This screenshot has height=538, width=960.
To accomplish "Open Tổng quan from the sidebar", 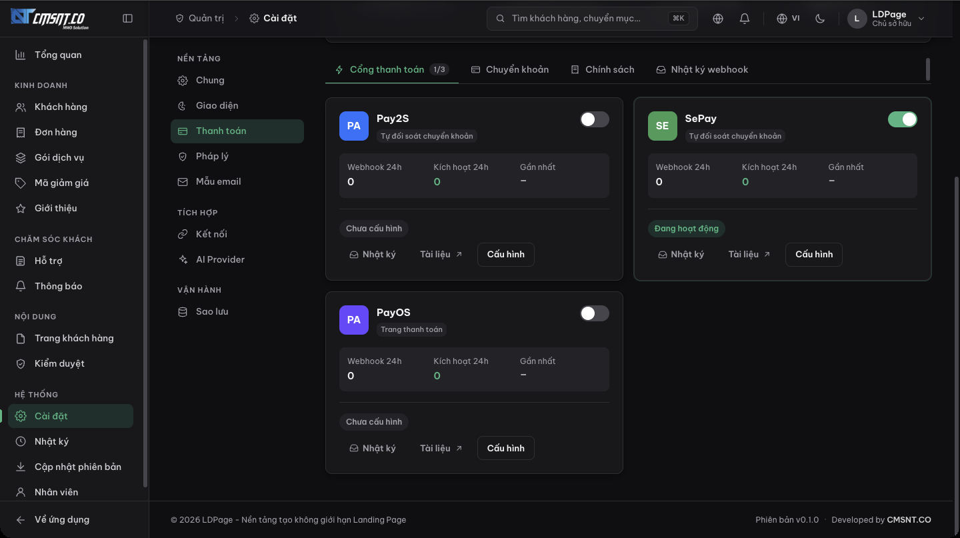I will coord(71,55).
